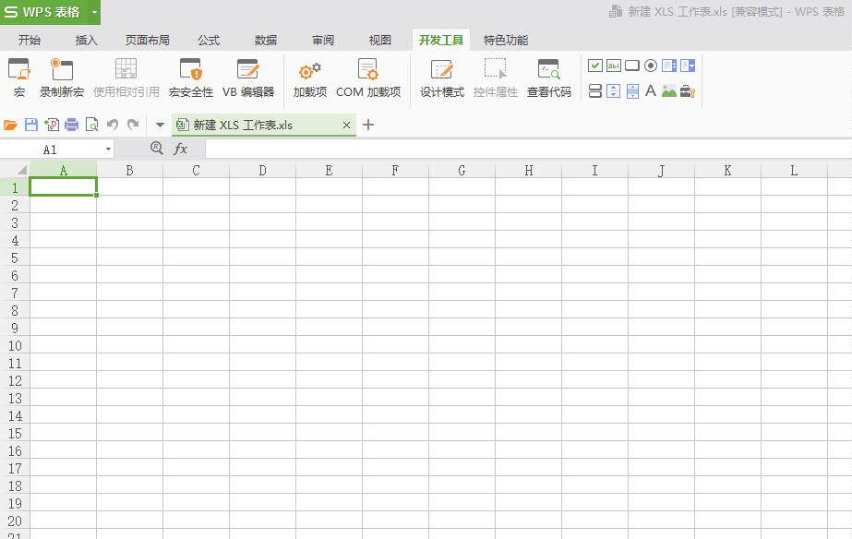The height and width of the screenshot is (539, 852).
Task: Switch to the 开始 tab
Action: click(30, 41)
